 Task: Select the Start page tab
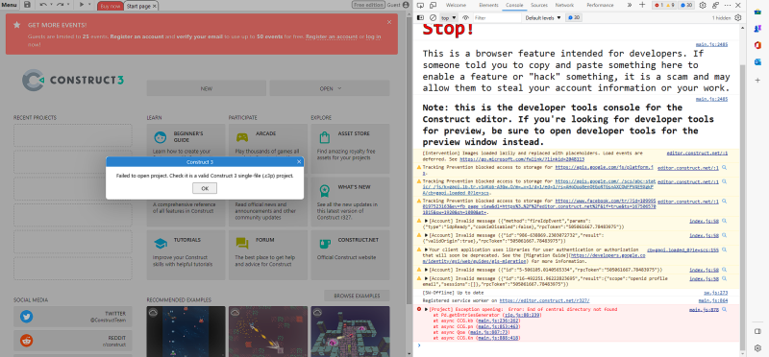tap(138, 6)
